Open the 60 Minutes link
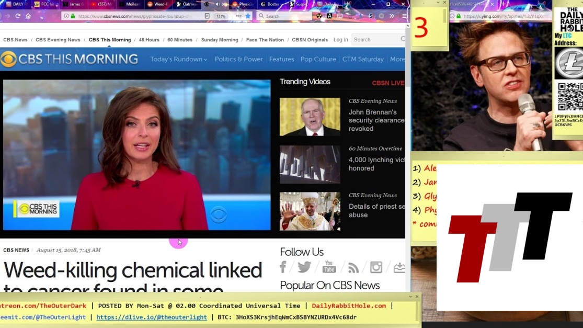This screenshot has width=583, height=328. point(179,40)
